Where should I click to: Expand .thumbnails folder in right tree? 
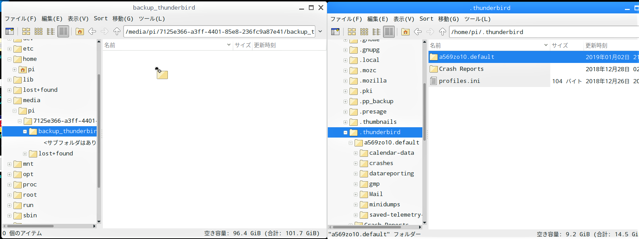pos(345,122)
